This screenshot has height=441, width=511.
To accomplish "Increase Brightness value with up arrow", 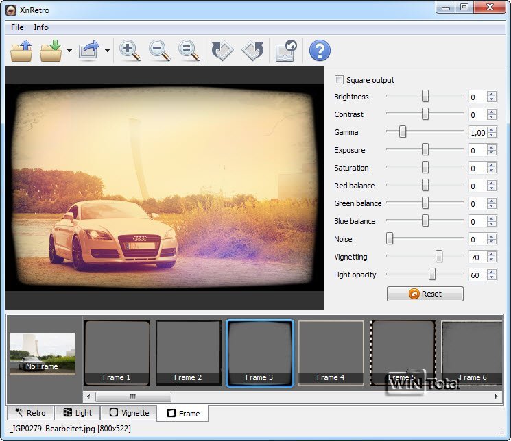I will click(x=491, y=94).
